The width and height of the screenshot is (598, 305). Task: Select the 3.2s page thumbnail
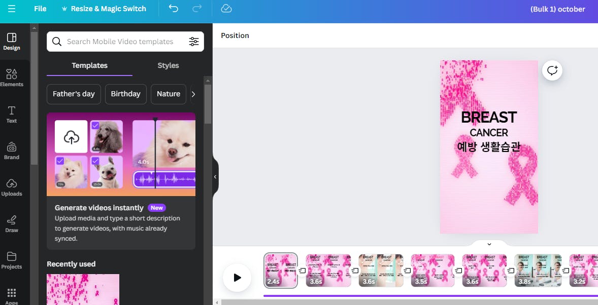583,271
